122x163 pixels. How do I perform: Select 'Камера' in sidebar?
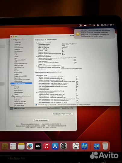[x=17, y=71]
